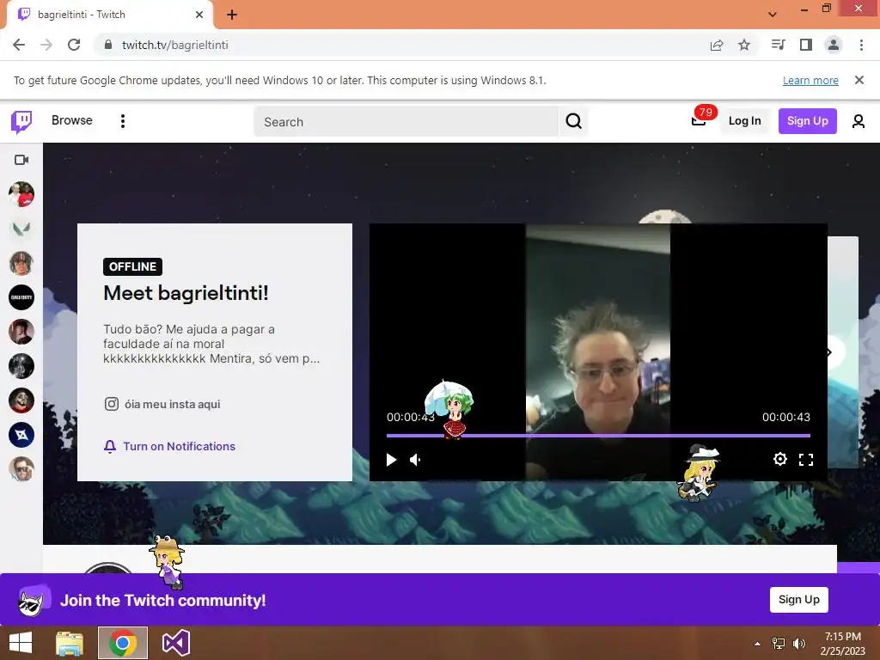Play the channel trailer video

pos(391,461)
